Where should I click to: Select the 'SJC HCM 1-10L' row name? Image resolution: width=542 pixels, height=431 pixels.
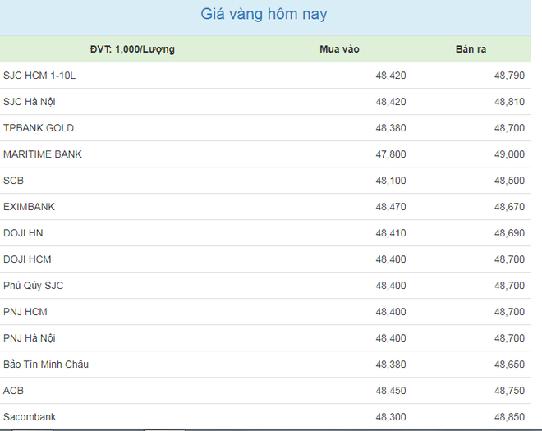39,76
